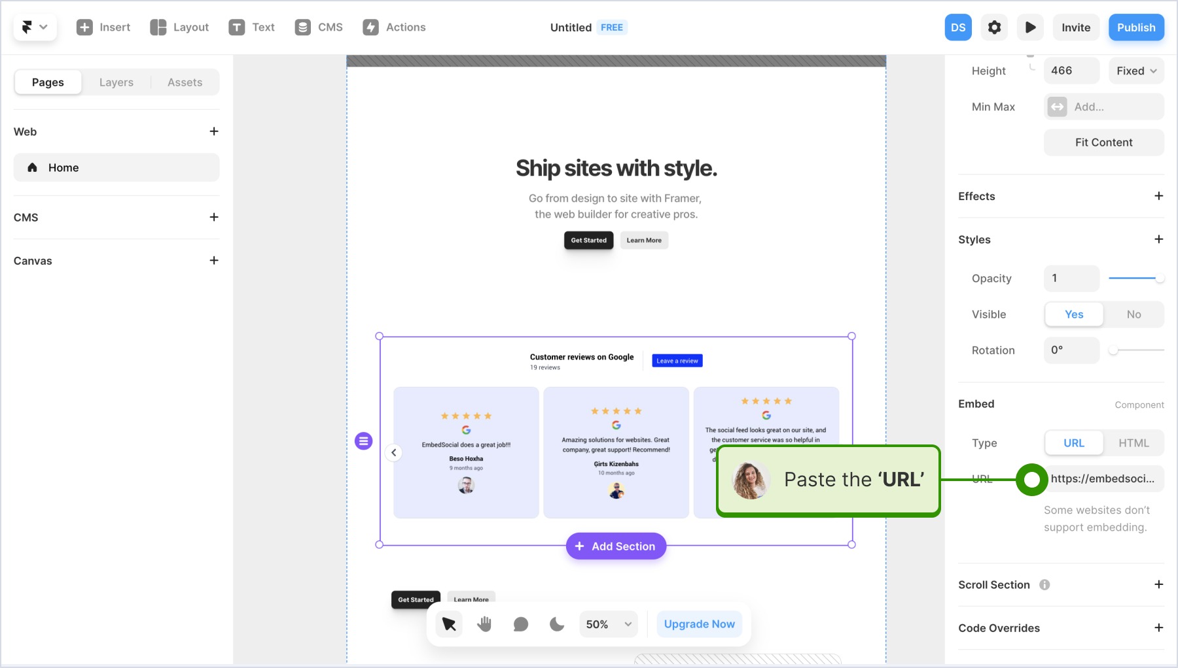Click the lower Get Started button
Image resolution: width=1178 pixels, height=668 pixels.
[x=416, y=599]
